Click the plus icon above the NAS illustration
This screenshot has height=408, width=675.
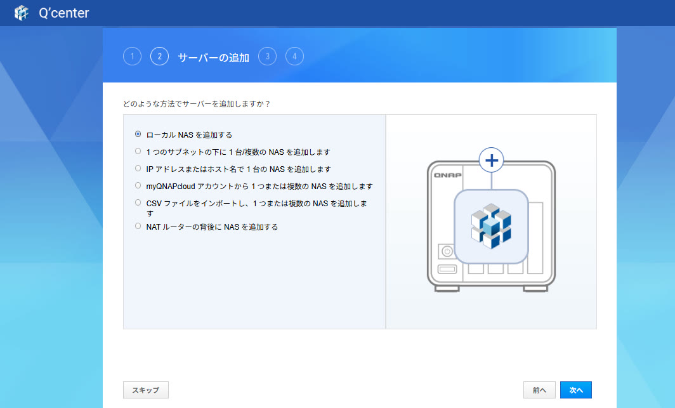tap(491, 161)
